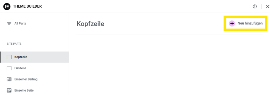Click the empty content area below Kopfzeile

[x=170, y=65]
